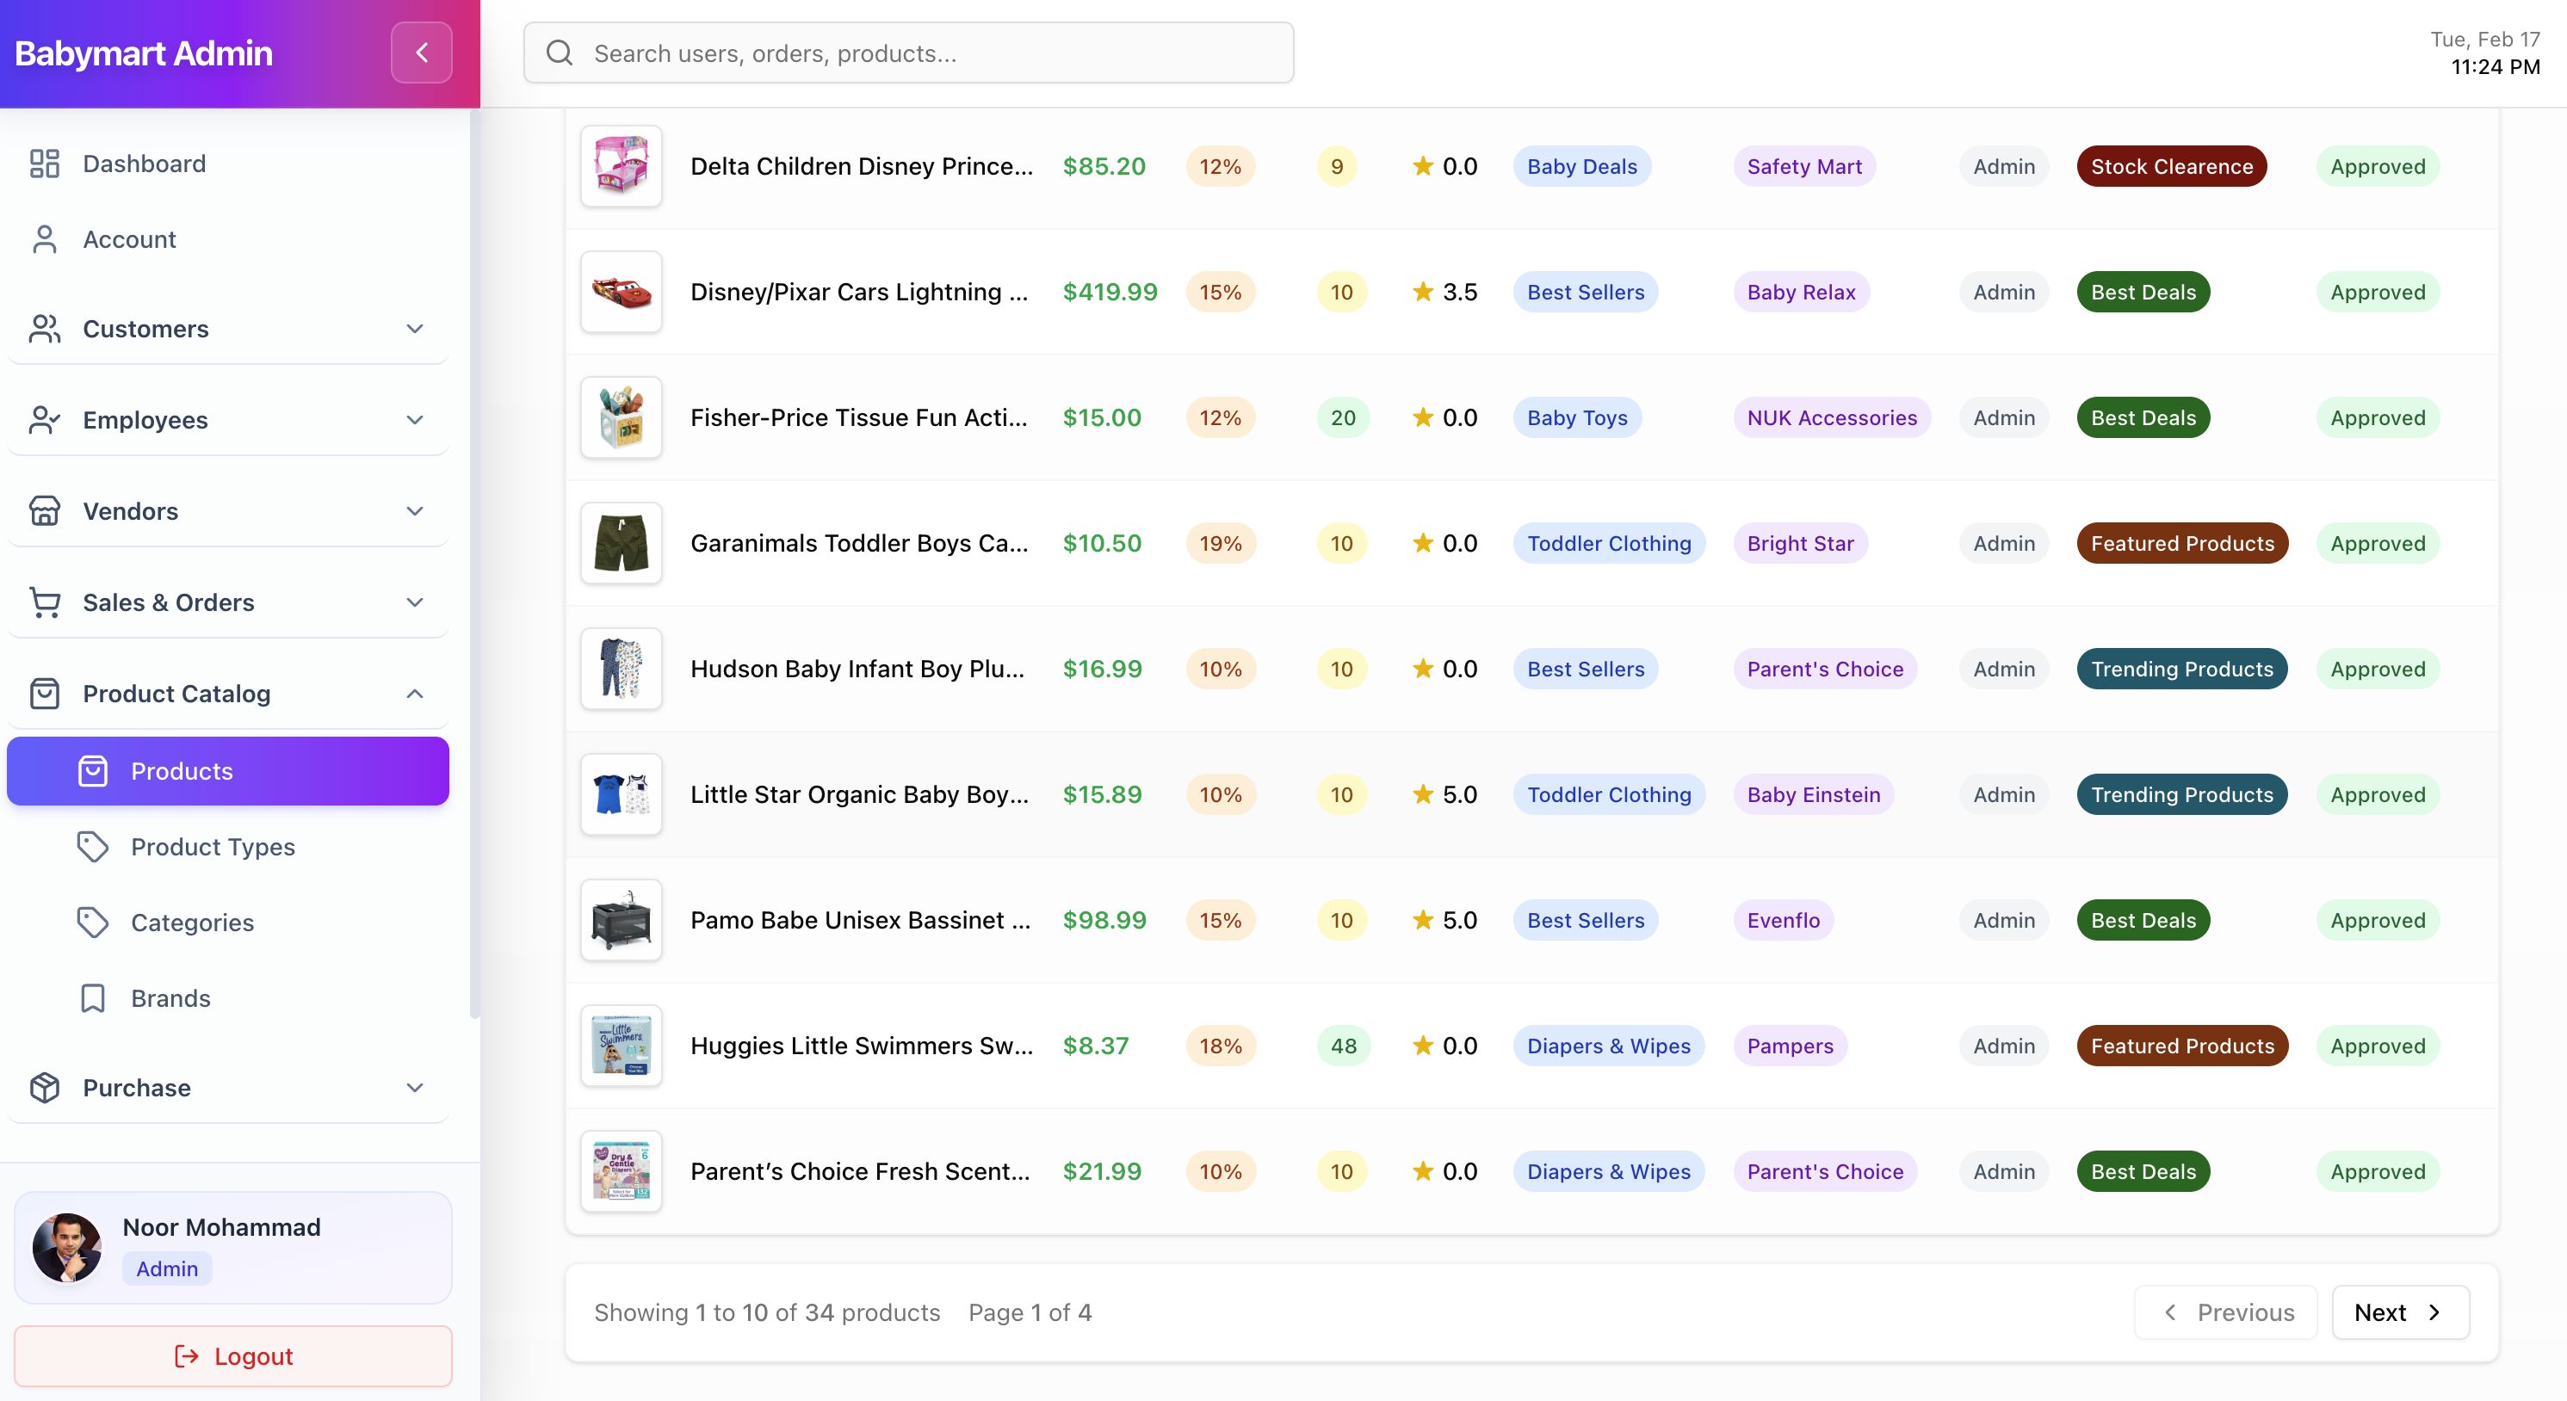The height and width of the screenshot is (1401, 2567).
Task: Click the Dashboard grid icon
Action: (45, 164)
